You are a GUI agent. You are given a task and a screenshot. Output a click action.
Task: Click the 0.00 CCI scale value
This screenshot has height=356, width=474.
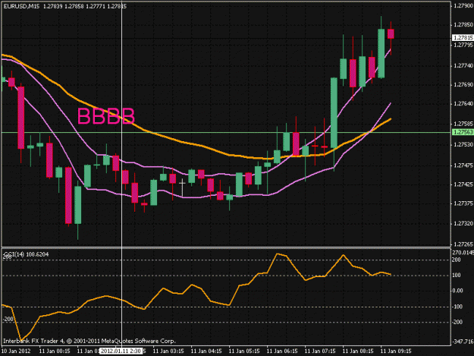[457, 291]
